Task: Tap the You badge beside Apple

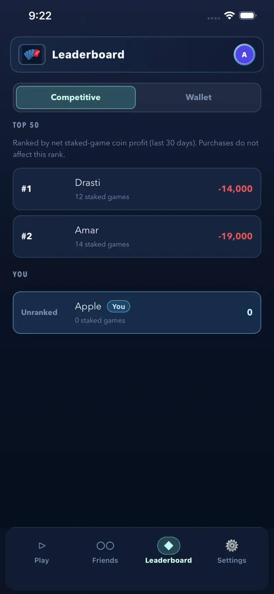Action: (118, 306)
